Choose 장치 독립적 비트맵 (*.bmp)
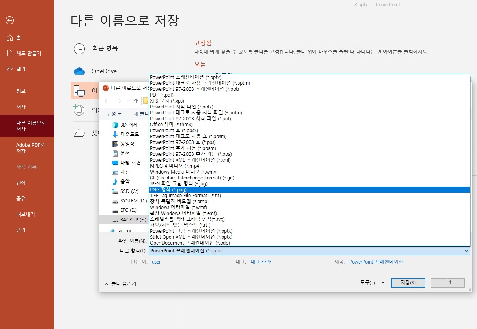 pyautogui.click(x=309, y=202)
